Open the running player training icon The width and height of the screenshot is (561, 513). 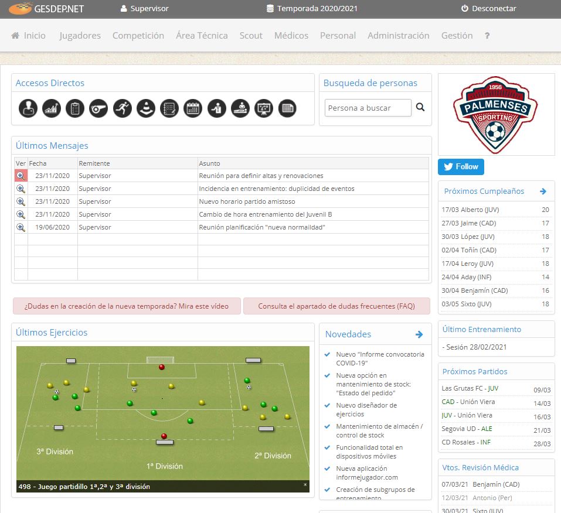(122, 108)
